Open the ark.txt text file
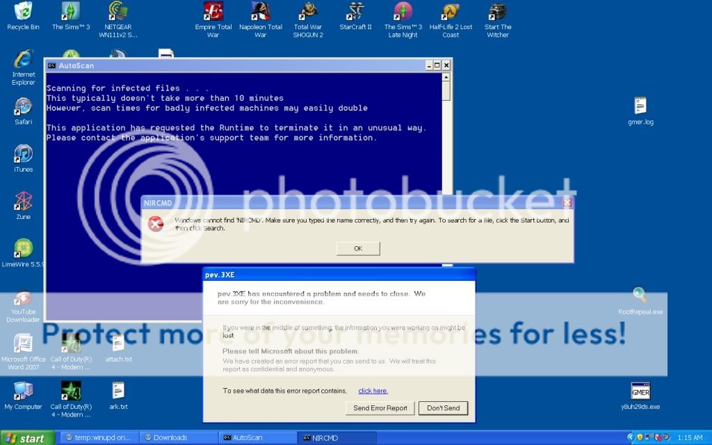 coord(118,391)
